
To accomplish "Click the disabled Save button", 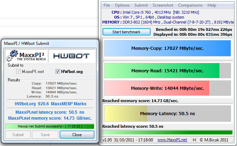I will coord(45,134).
